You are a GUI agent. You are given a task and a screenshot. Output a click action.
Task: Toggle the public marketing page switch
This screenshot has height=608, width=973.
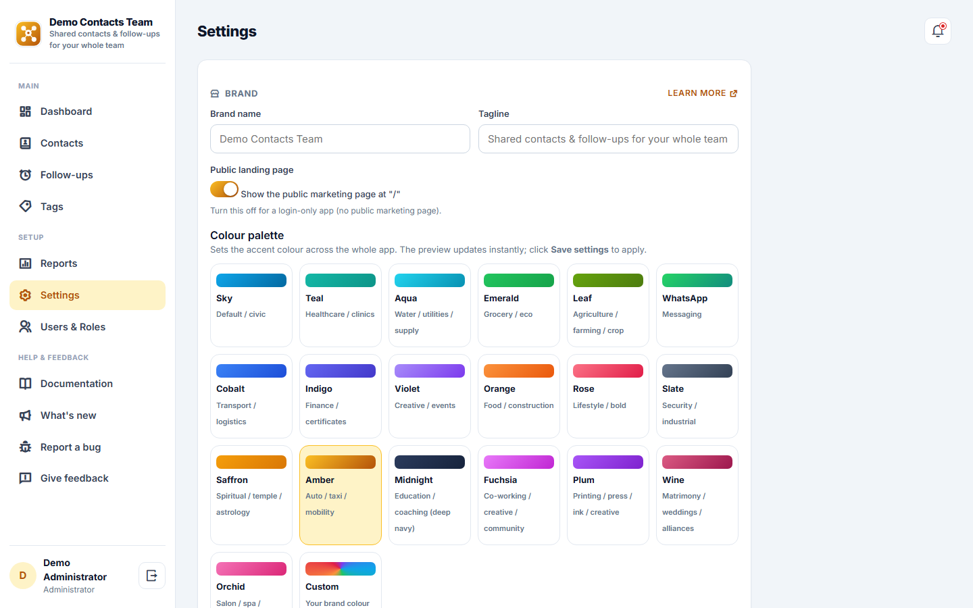coord(224,189)
